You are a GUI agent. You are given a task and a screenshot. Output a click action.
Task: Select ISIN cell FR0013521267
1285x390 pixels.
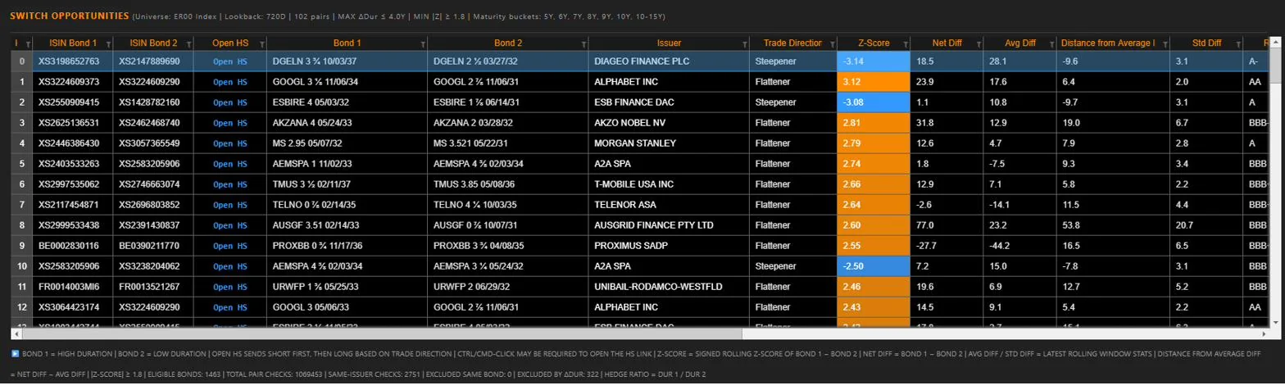(152, 287)
